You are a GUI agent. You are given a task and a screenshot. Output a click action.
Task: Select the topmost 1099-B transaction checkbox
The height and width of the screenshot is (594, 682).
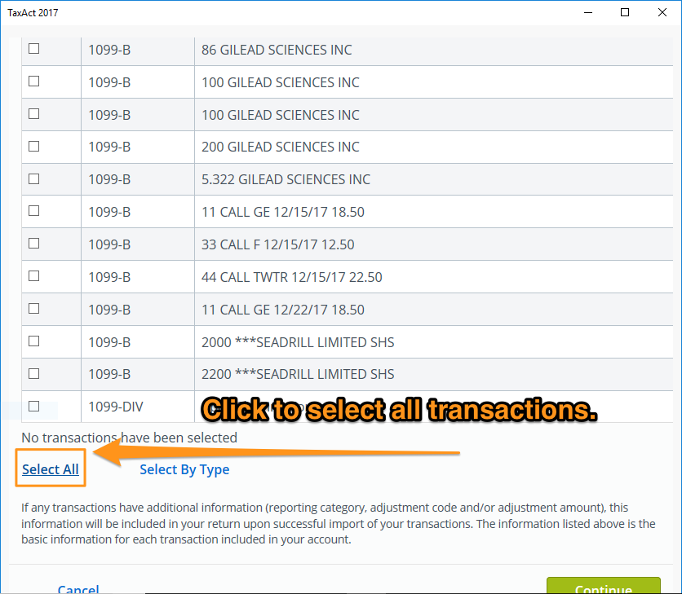33,48
